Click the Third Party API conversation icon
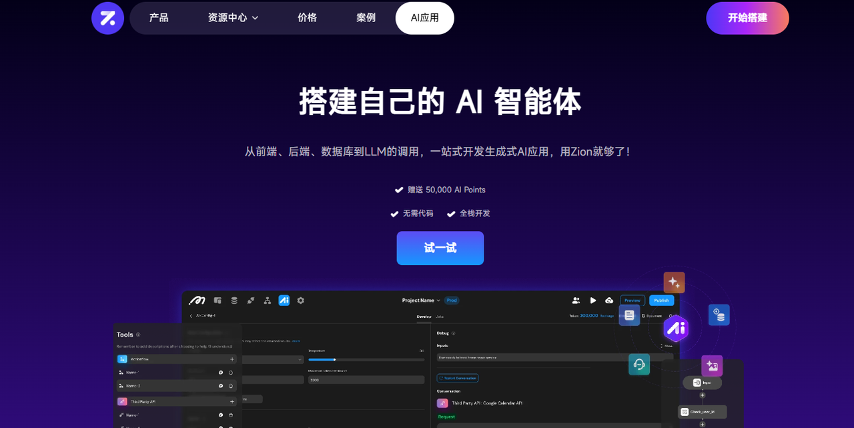The height and width of the screenshot is (428, 854). tap(442, 403)
